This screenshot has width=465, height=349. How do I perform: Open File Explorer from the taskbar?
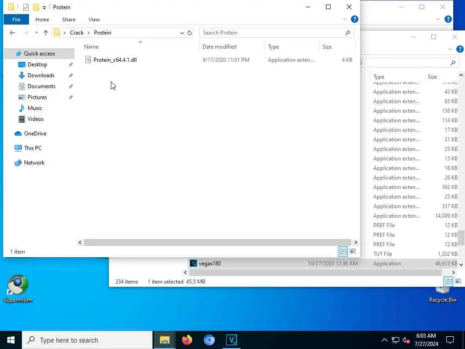tap(164, 340)
